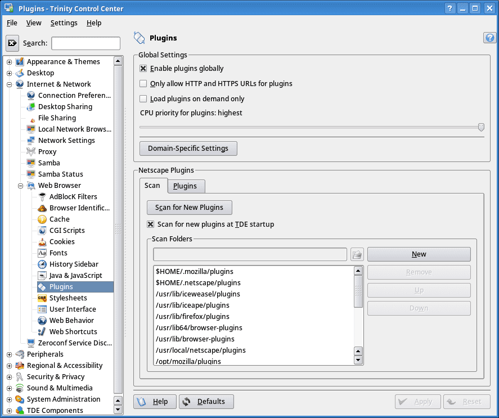Open the File menu
Image resolution: width=499 pixels, height=418 pixels.
12,23
